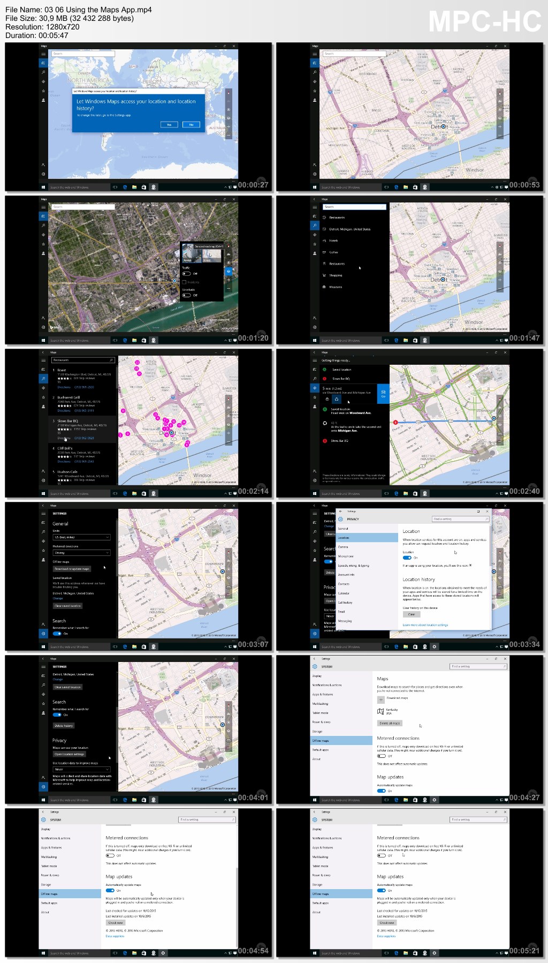
Task: Click the map layers icon in 00:01:20 frame
Action: click(x=229, y=271)
